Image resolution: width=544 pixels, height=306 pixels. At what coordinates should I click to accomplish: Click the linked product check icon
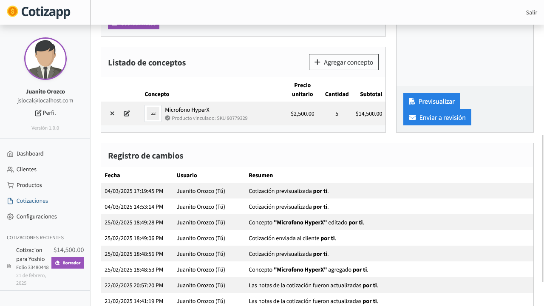point(167,118)
